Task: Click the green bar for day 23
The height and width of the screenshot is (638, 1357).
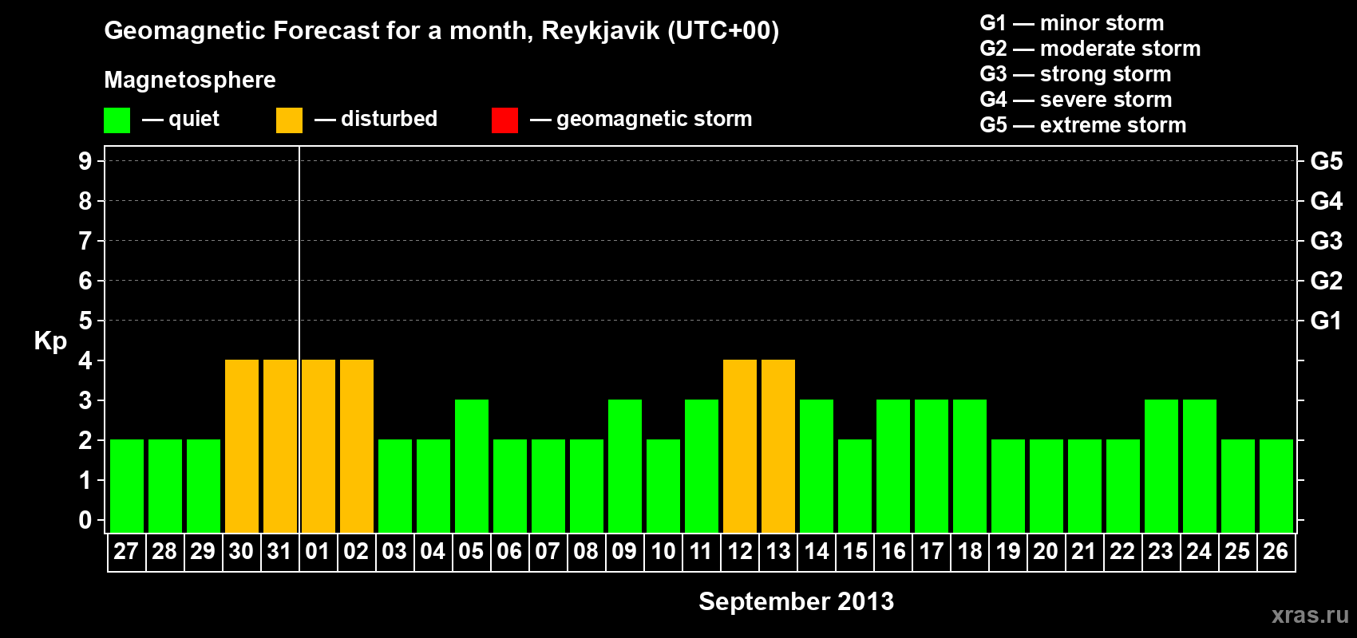Action: pyautogui.click(x=1161, y=467)
